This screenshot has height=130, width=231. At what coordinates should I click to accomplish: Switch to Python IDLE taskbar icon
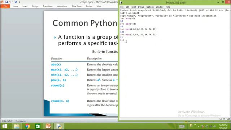(59, 126)
